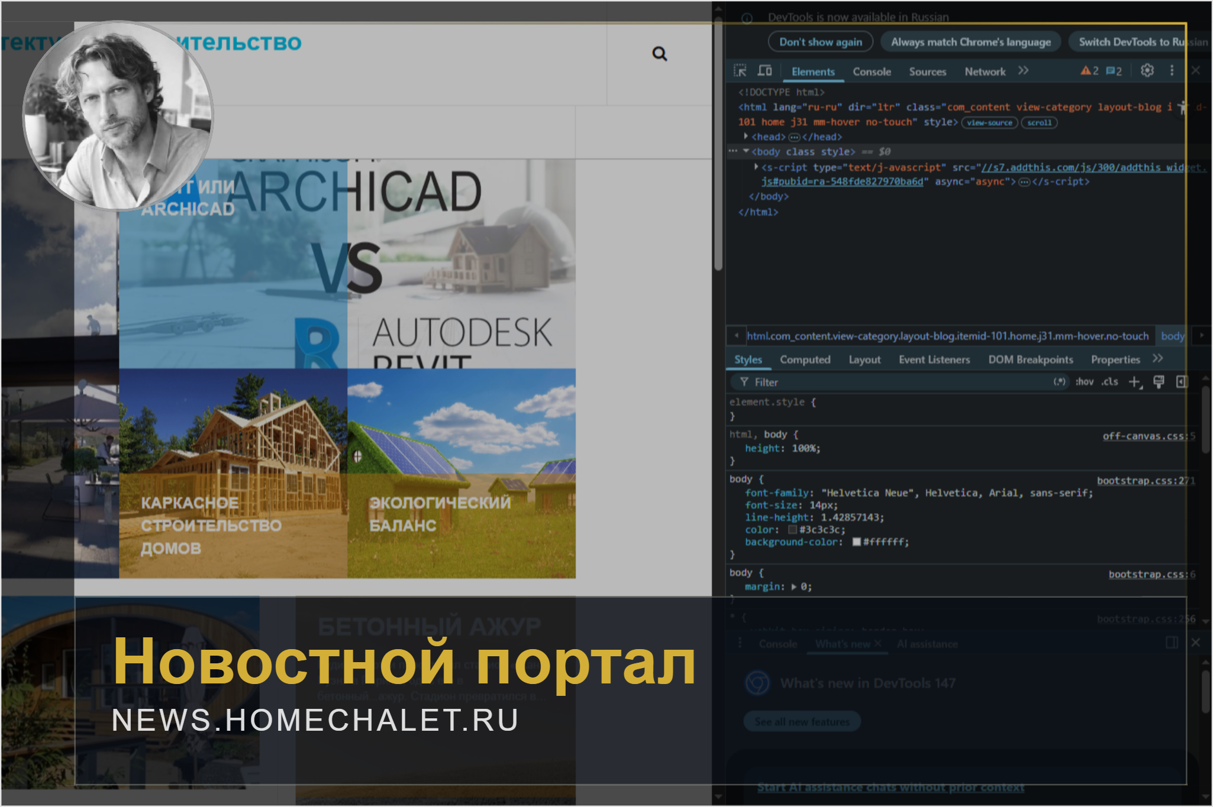Open the bootstrap.css:271 source link

pos(1146,481)
